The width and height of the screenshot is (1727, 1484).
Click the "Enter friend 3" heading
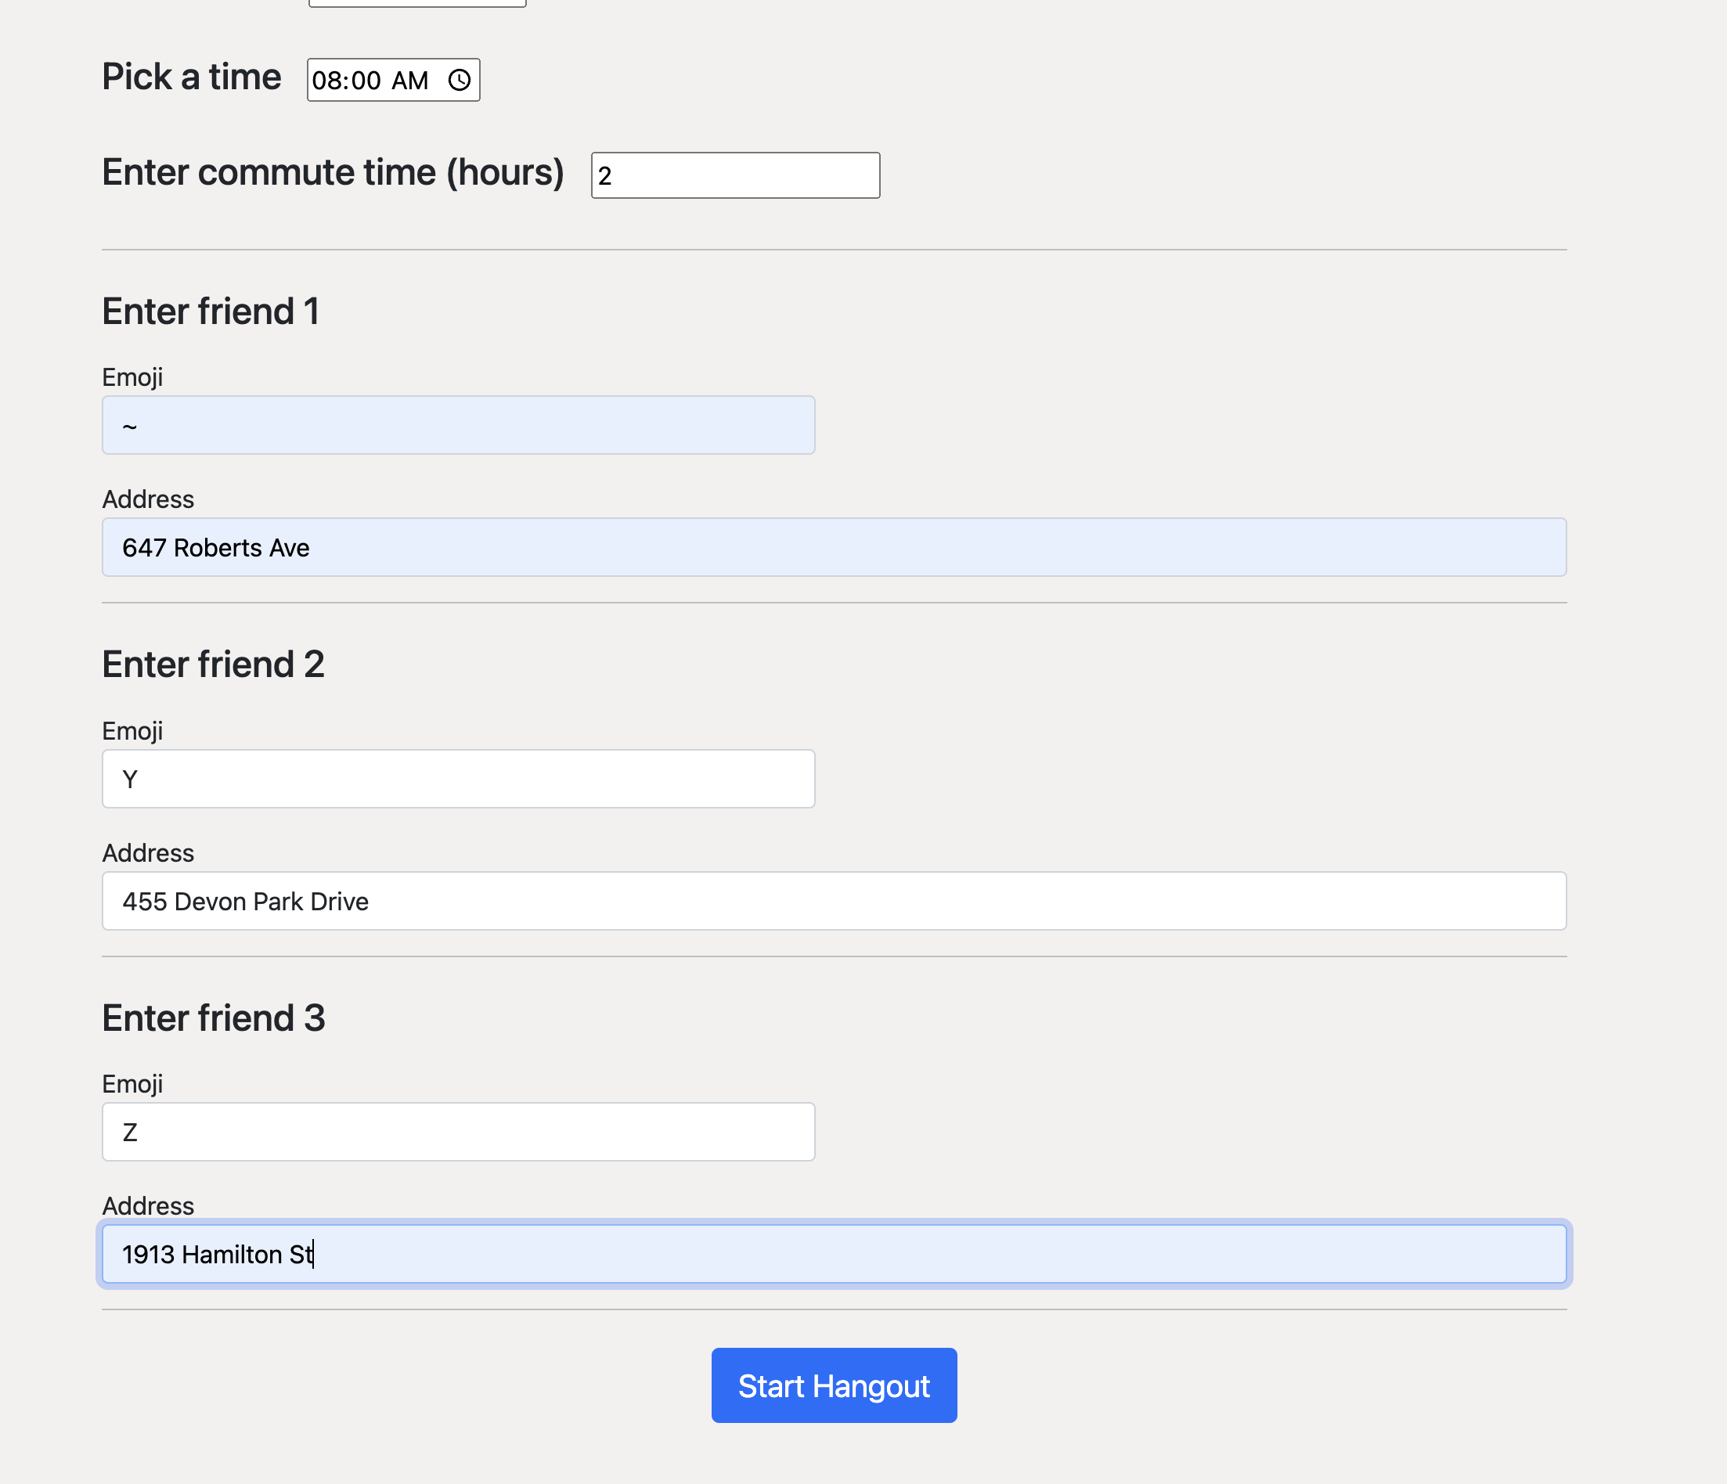pyautogui.click(x=214, y=1018)
